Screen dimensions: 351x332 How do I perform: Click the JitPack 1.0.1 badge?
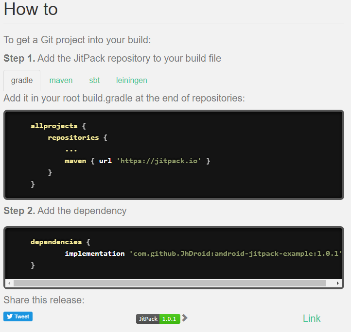[158, 319]
